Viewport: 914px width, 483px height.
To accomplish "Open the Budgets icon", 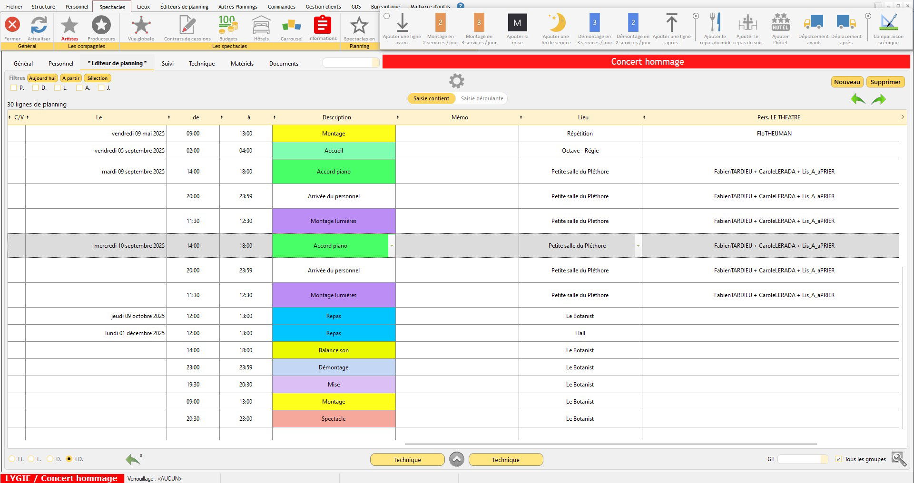I will click(228, 25).
